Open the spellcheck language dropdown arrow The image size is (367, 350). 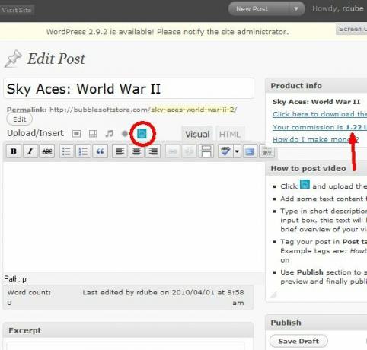click(x=237, y=151)
